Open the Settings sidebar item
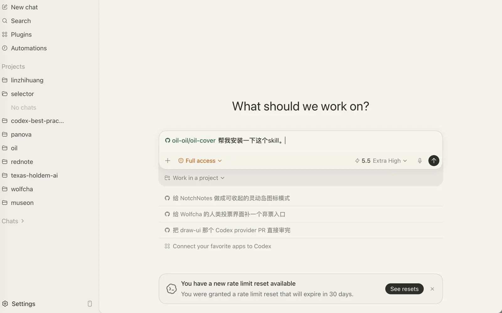This screenshot has width=502, height=313. tap(23, 304)
